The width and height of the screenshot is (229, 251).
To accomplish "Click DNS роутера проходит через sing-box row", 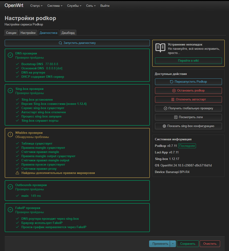I will (50, 219).
